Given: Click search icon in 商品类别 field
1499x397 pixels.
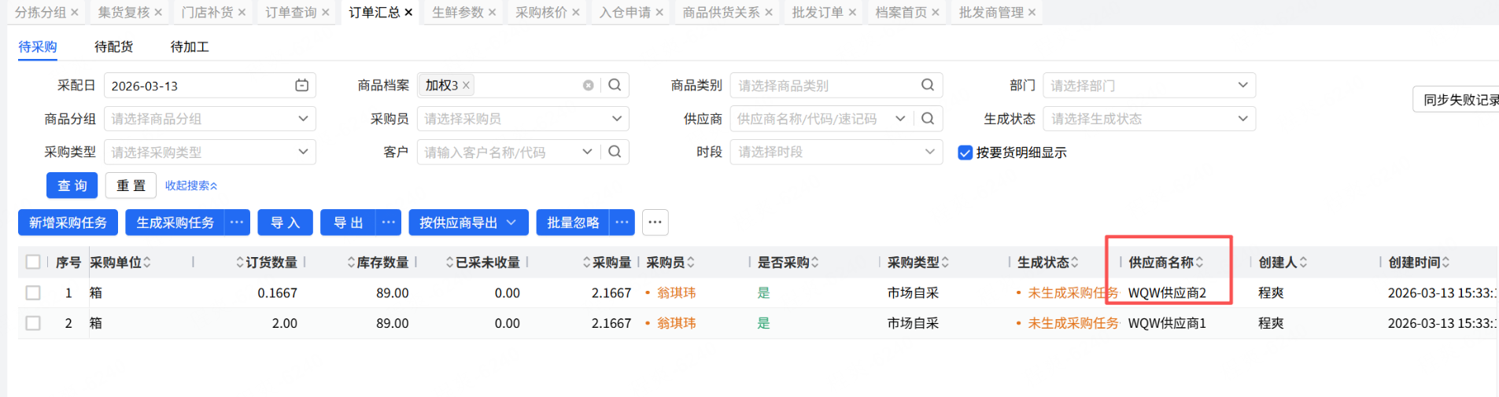Looking at the screenshot, I should (x=928, y=86).
